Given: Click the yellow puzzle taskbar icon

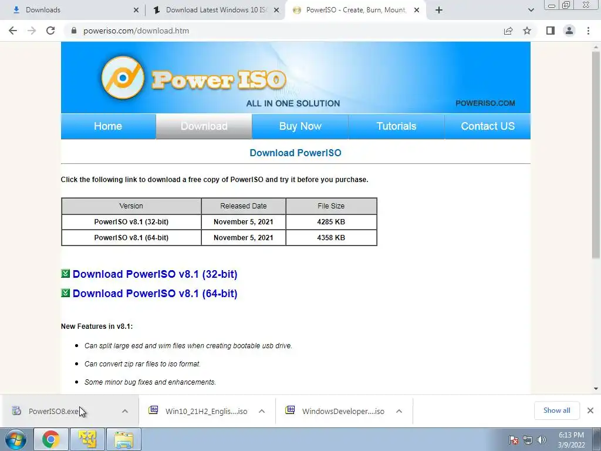Looking at the screenshot, I should pos(87,439).
